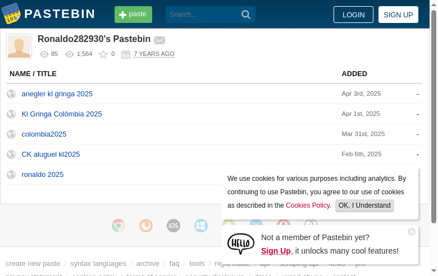Send message via envelope icon
Image resolution: width=438 pixels, height=276 pixels.
159,40
